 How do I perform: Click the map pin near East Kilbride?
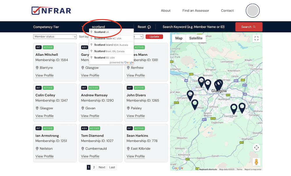[234, 108]
